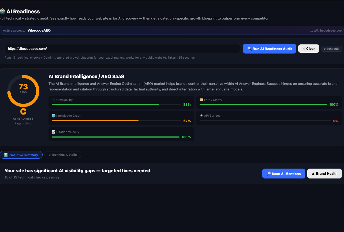Viewport: 344px width, 232px height.
Task: Click the robot icon beside AI Readiness
Action: pos(2,11)
